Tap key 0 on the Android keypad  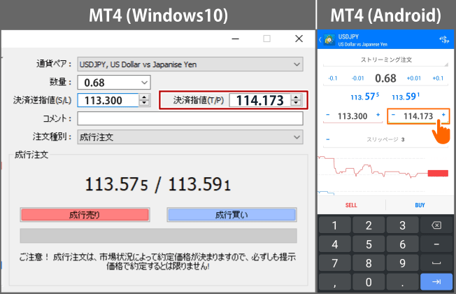[x=369, y=282]
